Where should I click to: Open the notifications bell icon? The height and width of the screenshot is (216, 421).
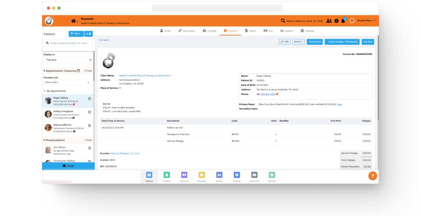point(343,21)
